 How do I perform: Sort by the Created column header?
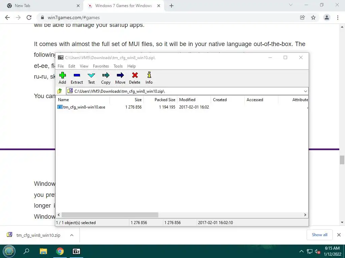pyautogui.click(x=227, y=99)
